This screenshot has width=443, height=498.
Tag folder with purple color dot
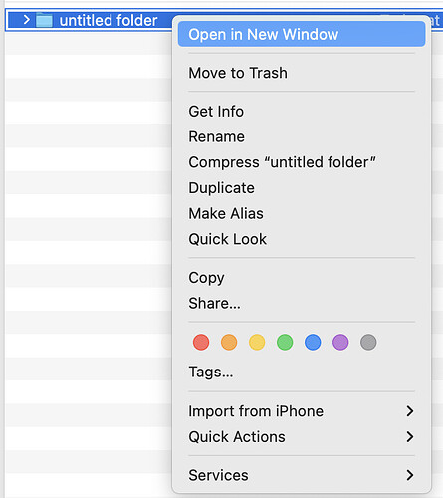340,343
